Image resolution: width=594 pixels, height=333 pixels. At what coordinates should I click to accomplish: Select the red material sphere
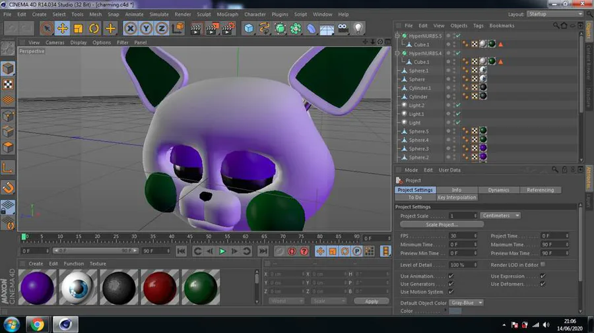[x=160, y=288]
